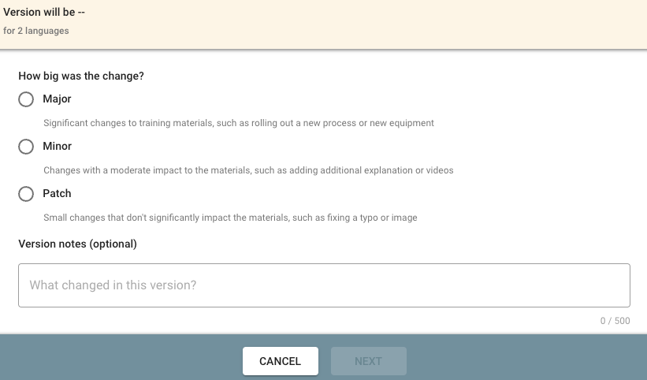This screenshot has height=380, width=647.
Task: Click the 'Version notes (optional)' label
Action: (x=77, y=244)
